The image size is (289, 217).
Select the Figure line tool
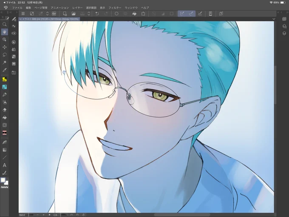pos(4,157)
